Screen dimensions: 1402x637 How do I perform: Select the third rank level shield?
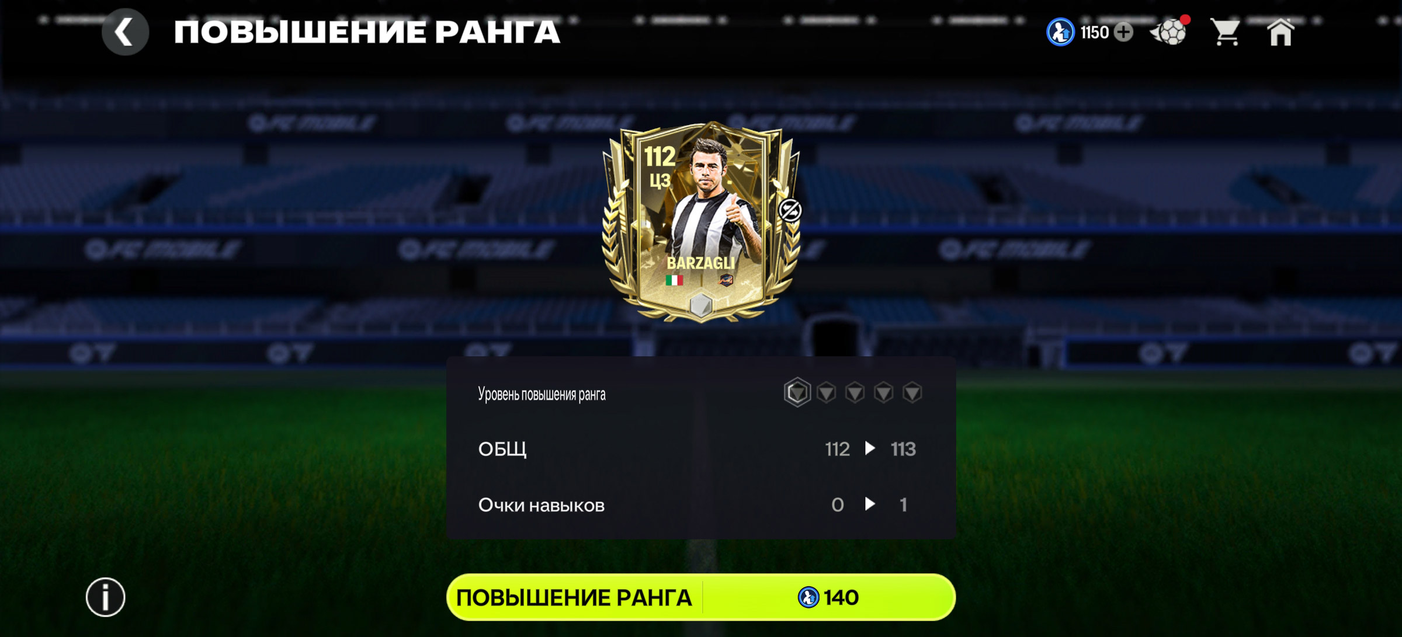click(x=855, y=392)
